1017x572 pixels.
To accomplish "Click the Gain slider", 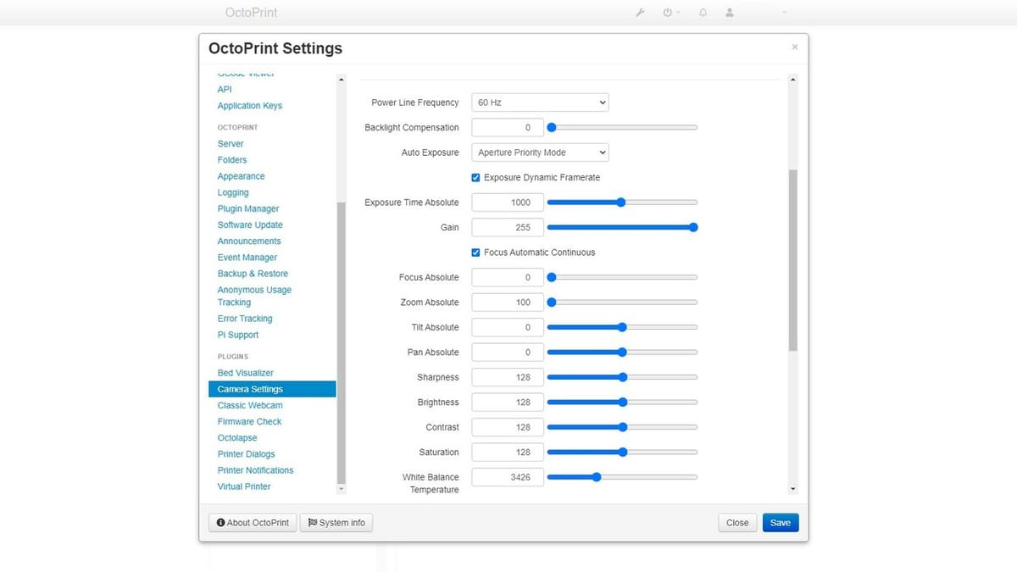I will (622, 227).
